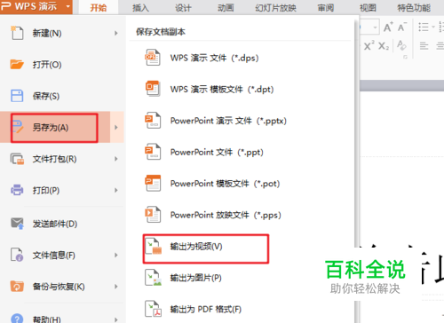Choose 输出为图片(P) option label
The image size is (444, 323).
[195, 278]
